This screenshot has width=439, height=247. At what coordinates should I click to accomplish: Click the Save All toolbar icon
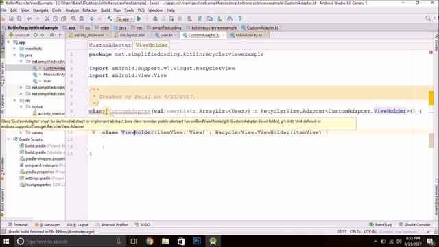click(x=11, y=19)
